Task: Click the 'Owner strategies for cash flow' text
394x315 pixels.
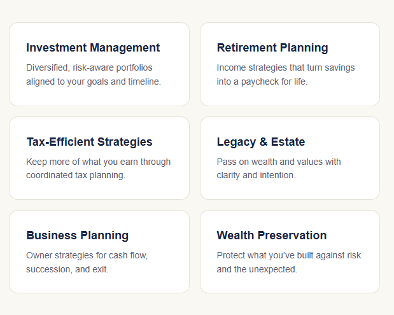Action: pyautogui.click(x=87, y=255)
